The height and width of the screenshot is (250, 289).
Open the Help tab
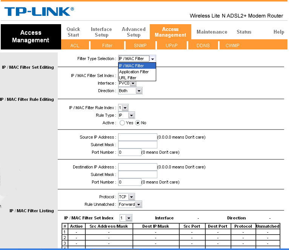coord(279,32)
